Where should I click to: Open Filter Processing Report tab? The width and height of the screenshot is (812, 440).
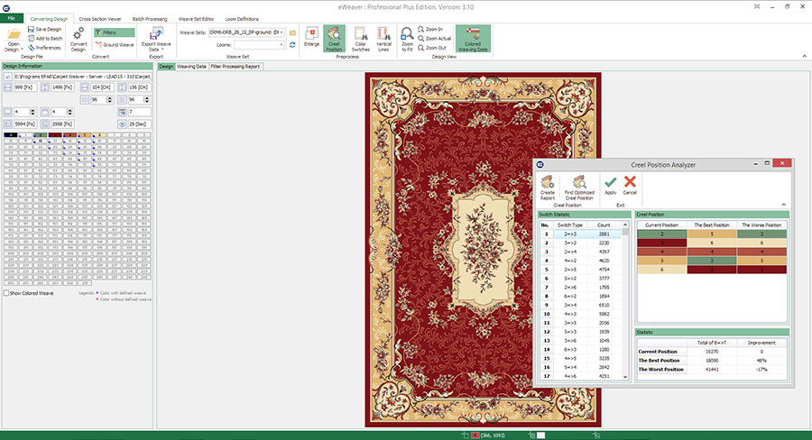click(235, 66)
